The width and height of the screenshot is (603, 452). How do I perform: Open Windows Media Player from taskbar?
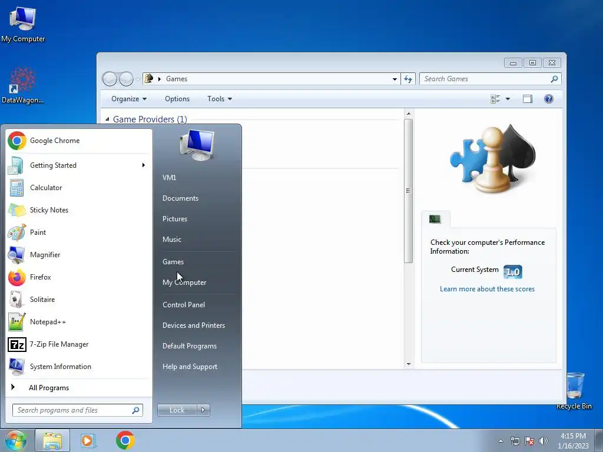click(x=88, y=440)
